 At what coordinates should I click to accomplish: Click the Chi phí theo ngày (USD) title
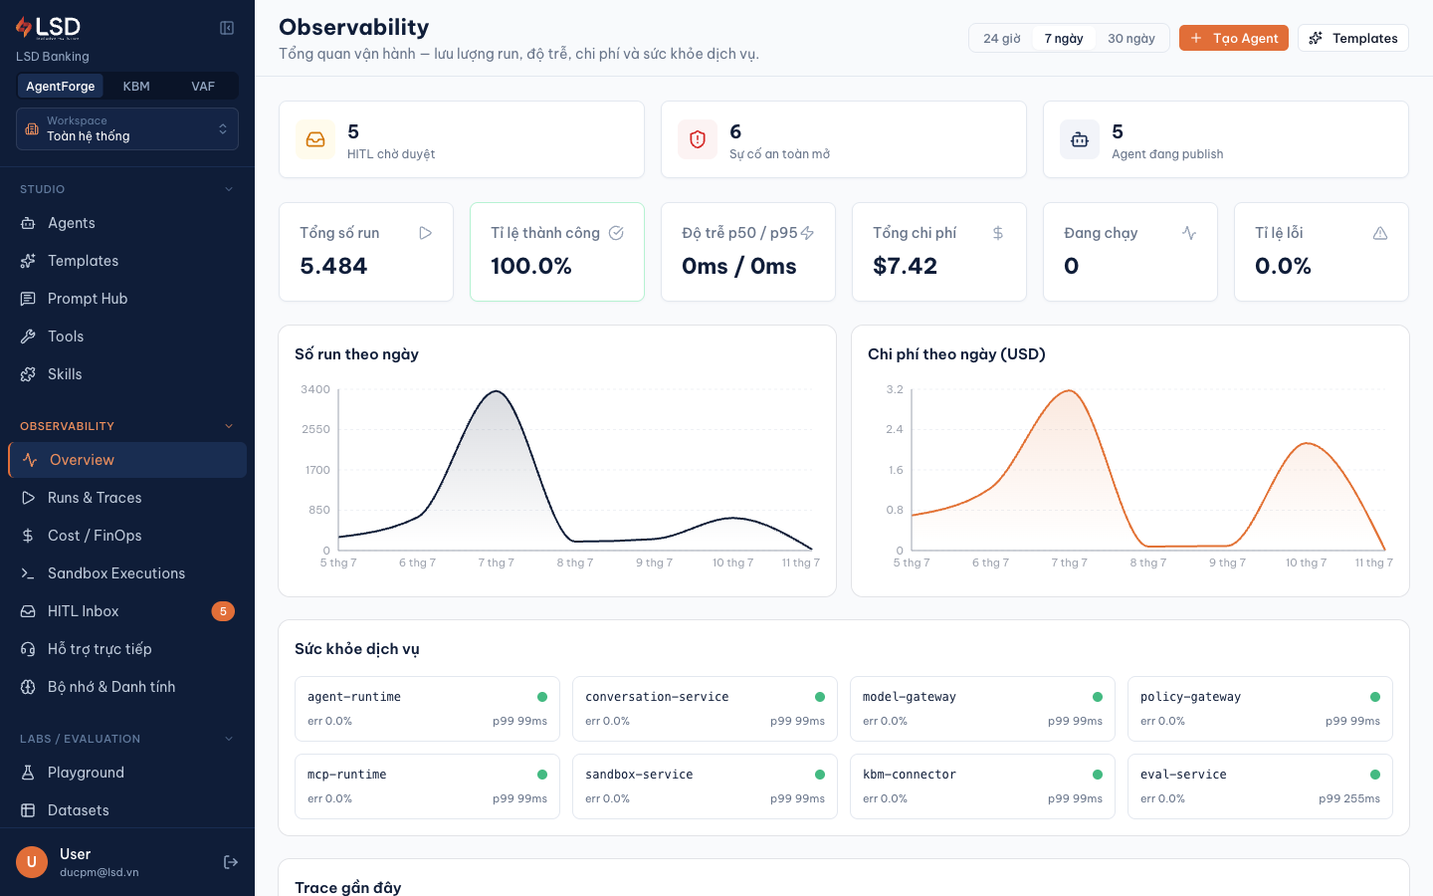pos(956,354)
